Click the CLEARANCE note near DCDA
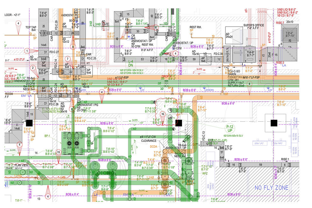The image size is (312, 208). (x=149, y=140)
